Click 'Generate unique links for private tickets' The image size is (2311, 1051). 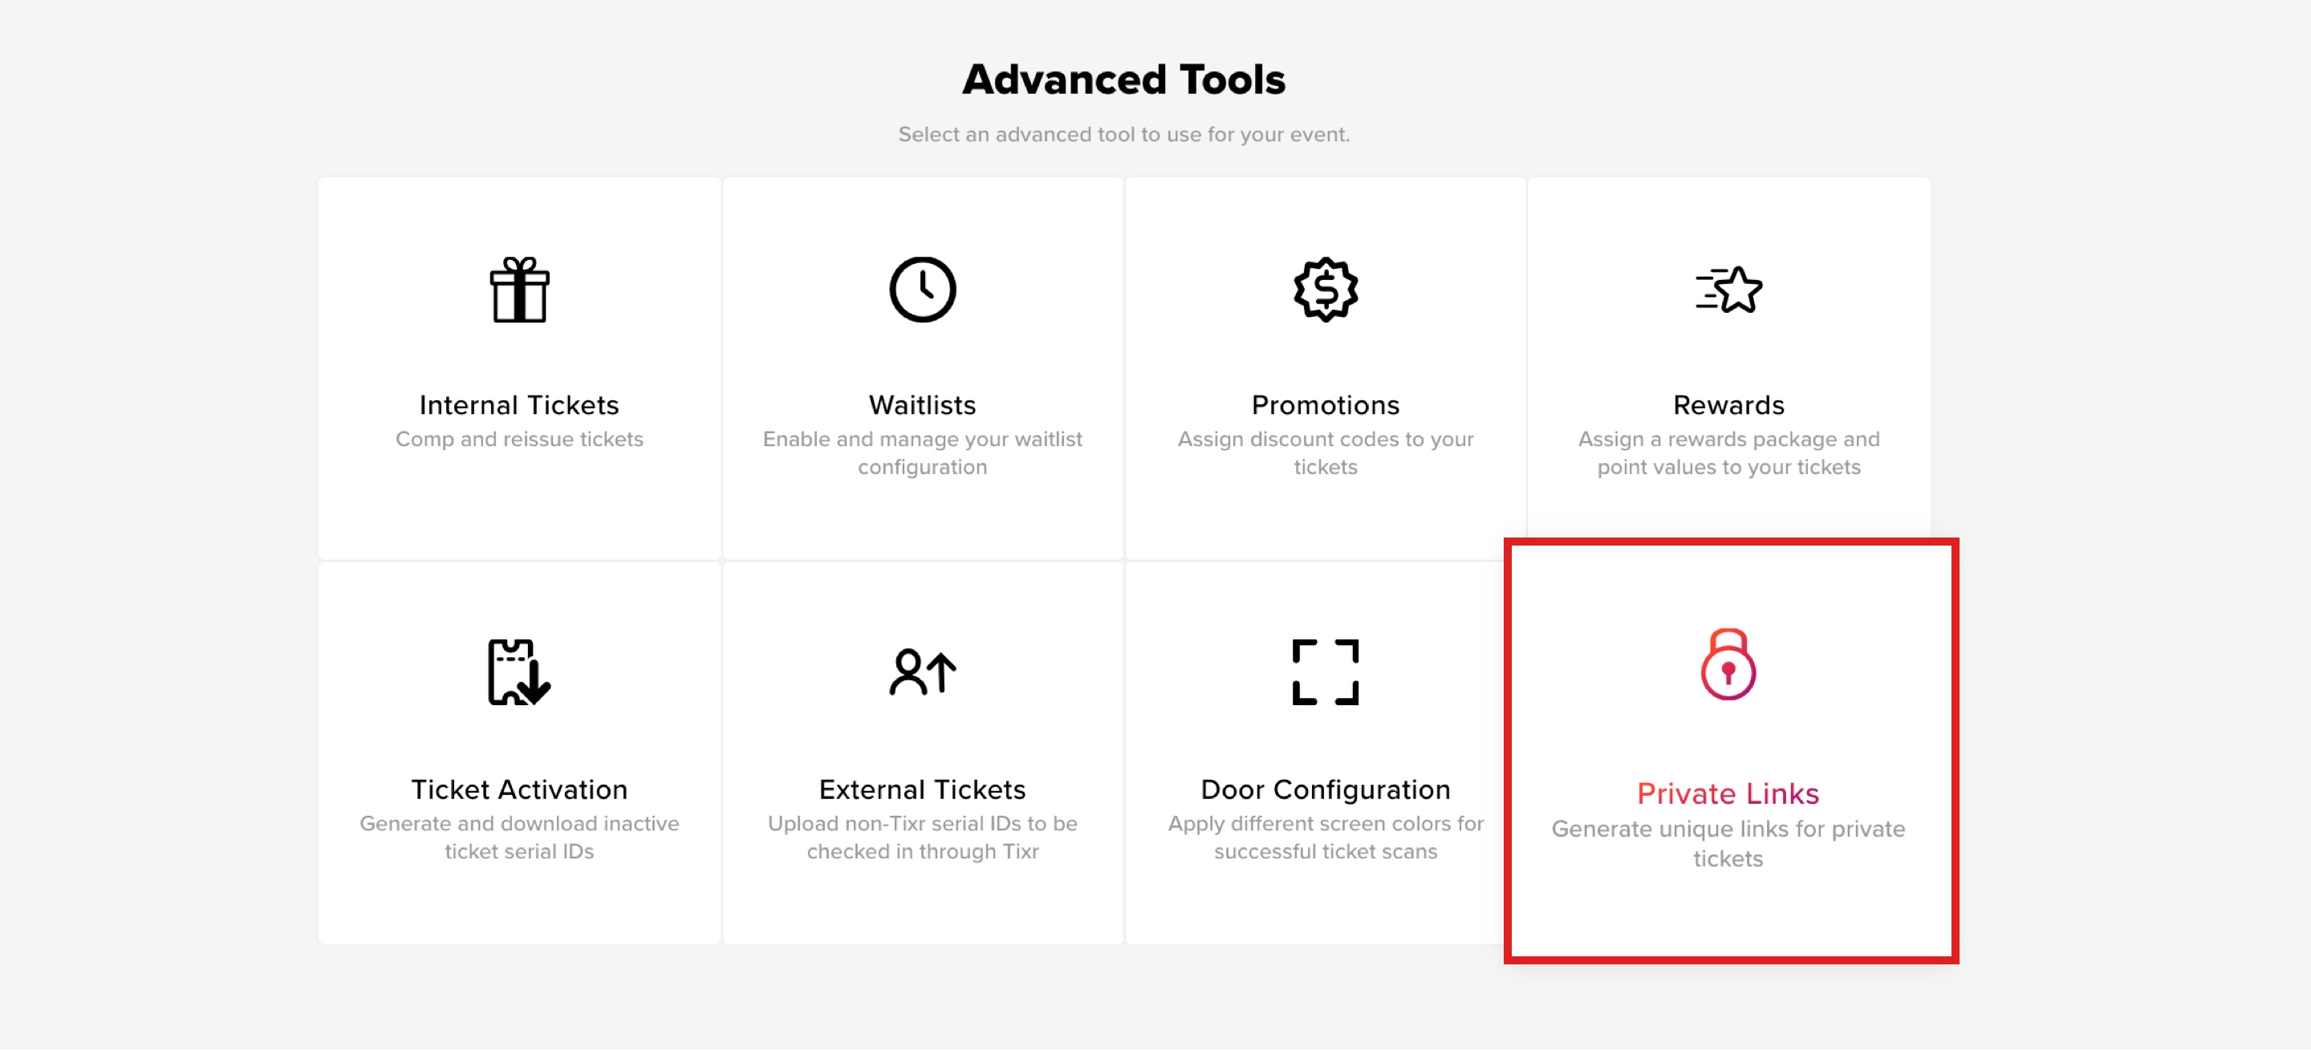[1728, 844]
